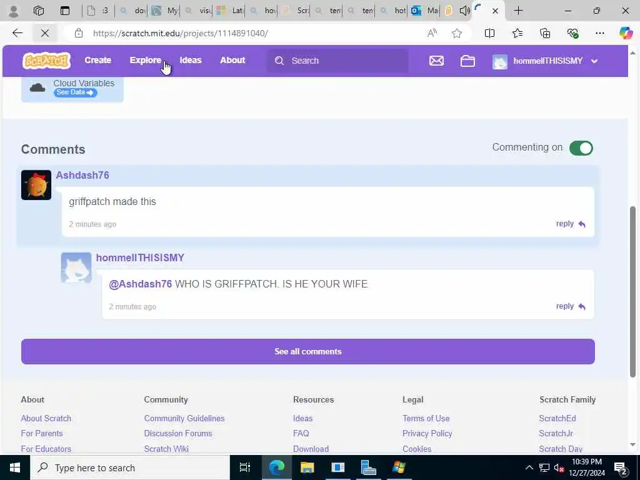The height and width of the screenshot is (480, 640).
Task: Open the Explore menu item
Action: click(x=145, y=60)
